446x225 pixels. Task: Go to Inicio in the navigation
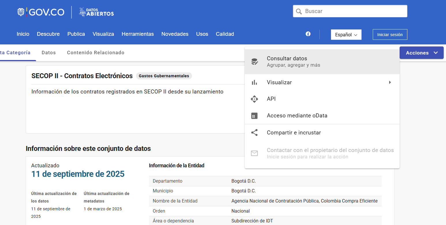pyautogui.click(x=23, y=34)
